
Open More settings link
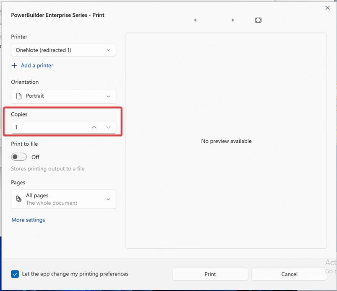point(28,220)
